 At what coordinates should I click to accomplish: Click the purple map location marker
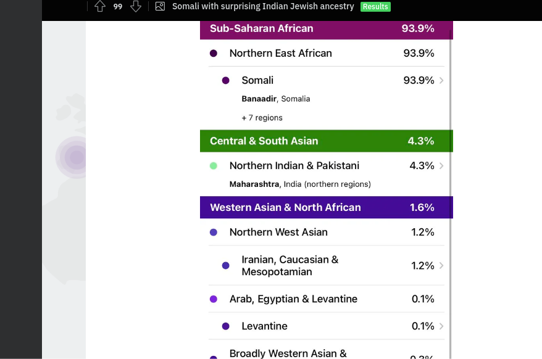point(76,157)
